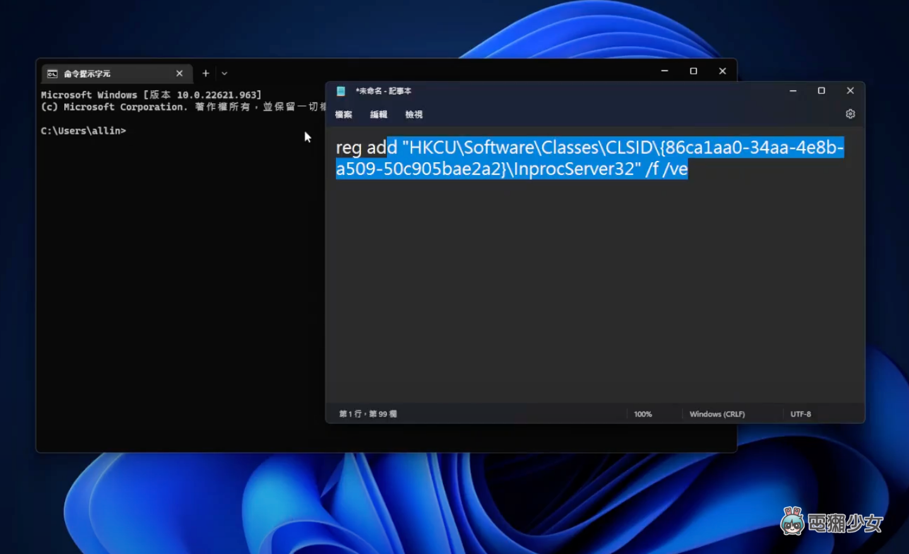Click the Notepad app icon in title bar
The height and width of the screenshot is (554, 909).
point(341,91)
